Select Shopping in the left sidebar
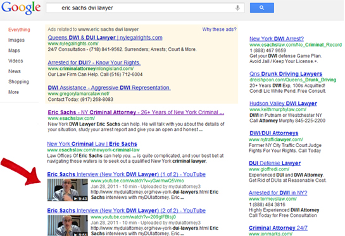This screenshot has width=345, height=236. 19,82
